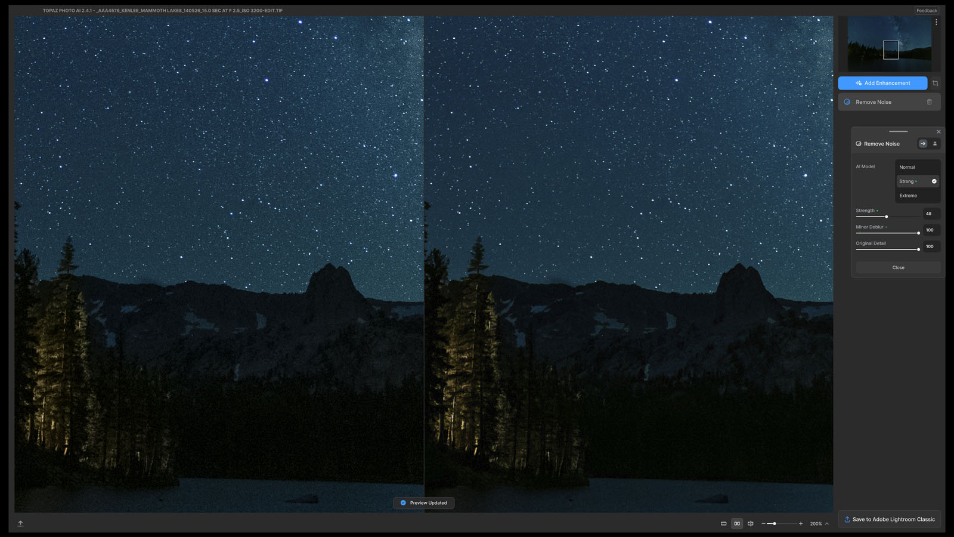Switch to single image view
Screen dimensions: 954x537
pyautogui.click(x=723, y=524)
